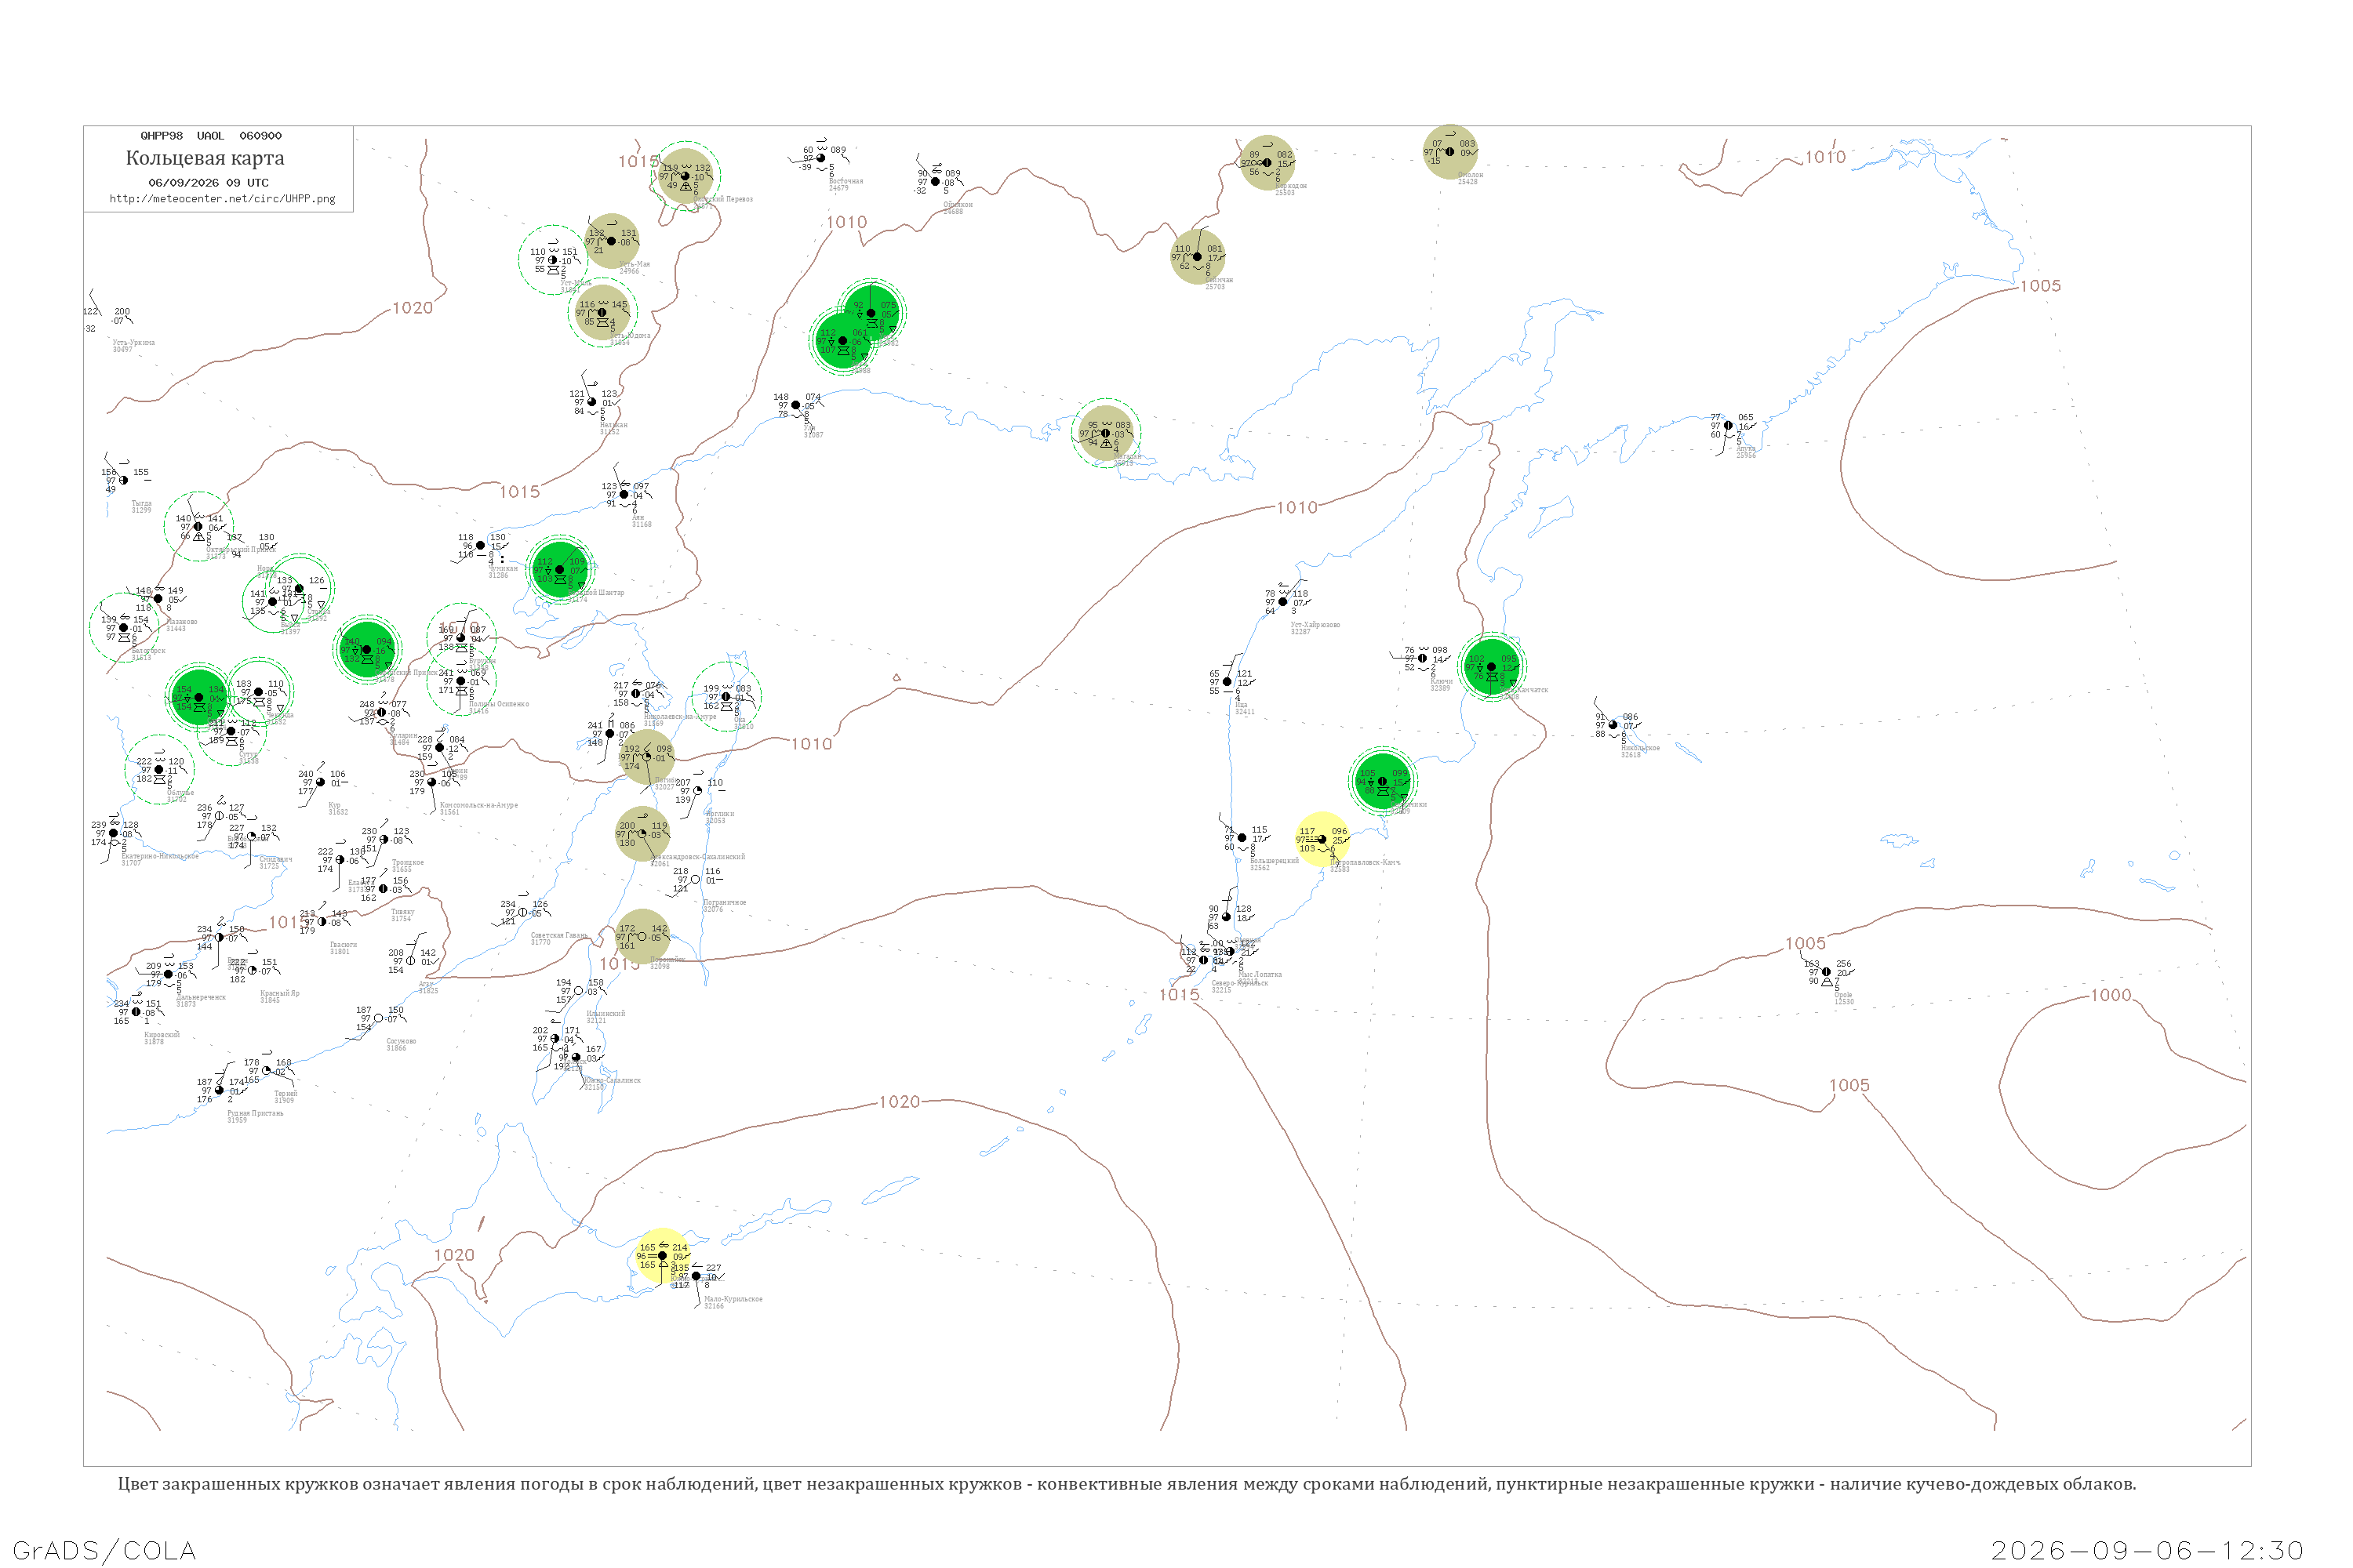Click the 1020 isobar label south of Sakhalin
Screen dimensions: 2353x1568
pyautogui.click(x=900, y=1101)
